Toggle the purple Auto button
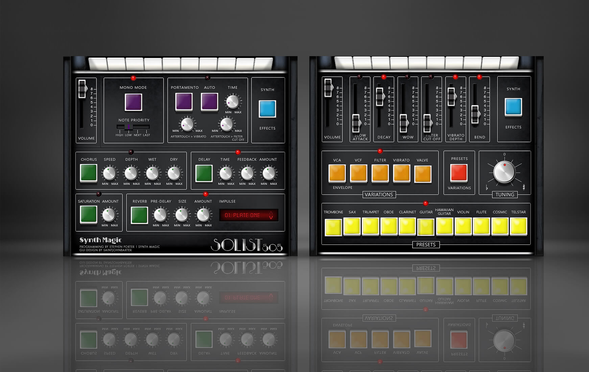589x372 pixels. [210, 101]
